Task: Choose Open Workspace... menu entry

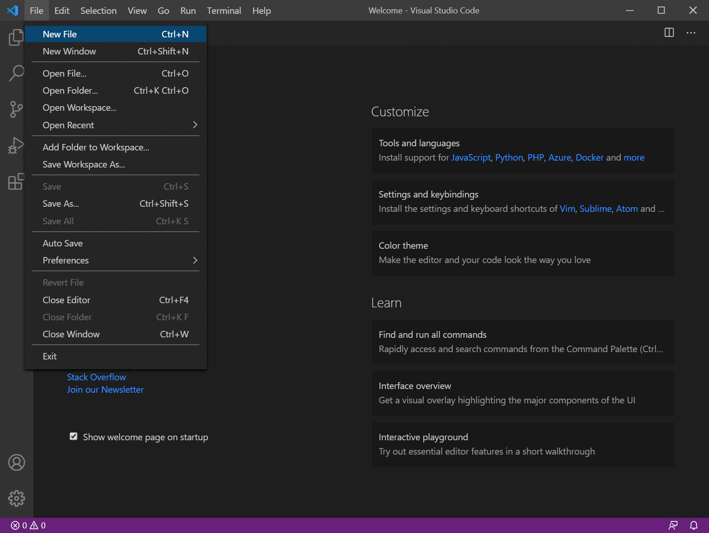Action: point(115,108)
